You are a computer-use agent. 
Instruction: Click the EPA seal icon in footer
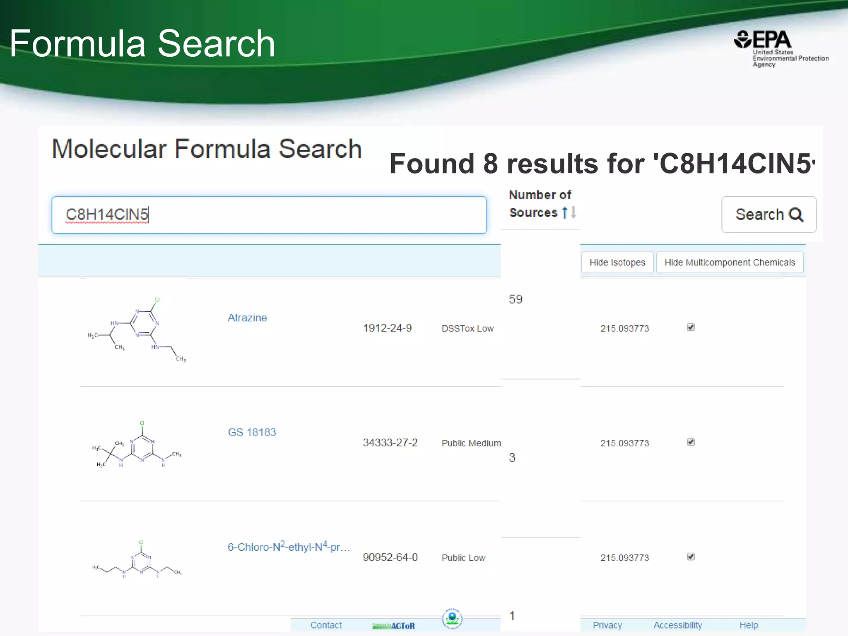452,619
